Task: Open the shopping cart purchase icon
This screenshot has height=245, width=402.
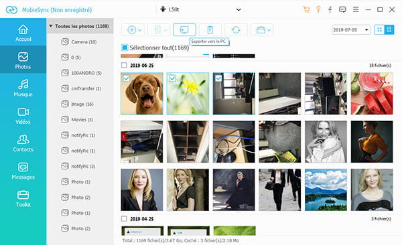Action: pyautogui.click(x=306, y=9)
